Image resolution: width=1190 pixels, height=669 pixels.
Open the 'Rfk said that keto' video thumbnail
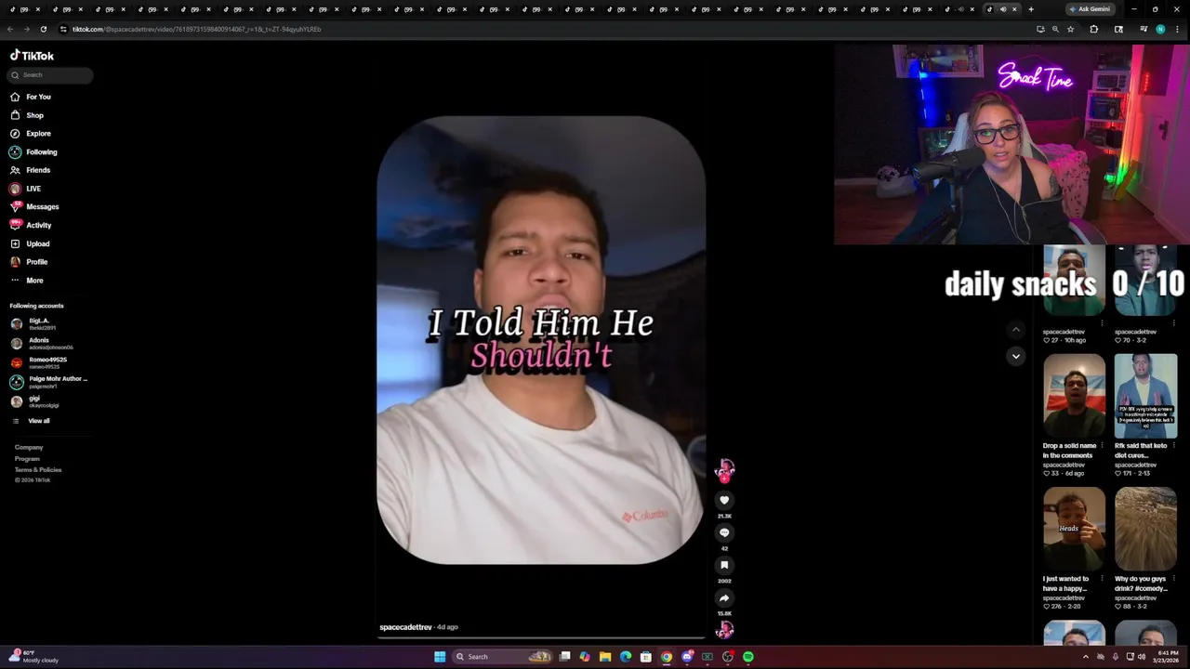point(1146,396)
